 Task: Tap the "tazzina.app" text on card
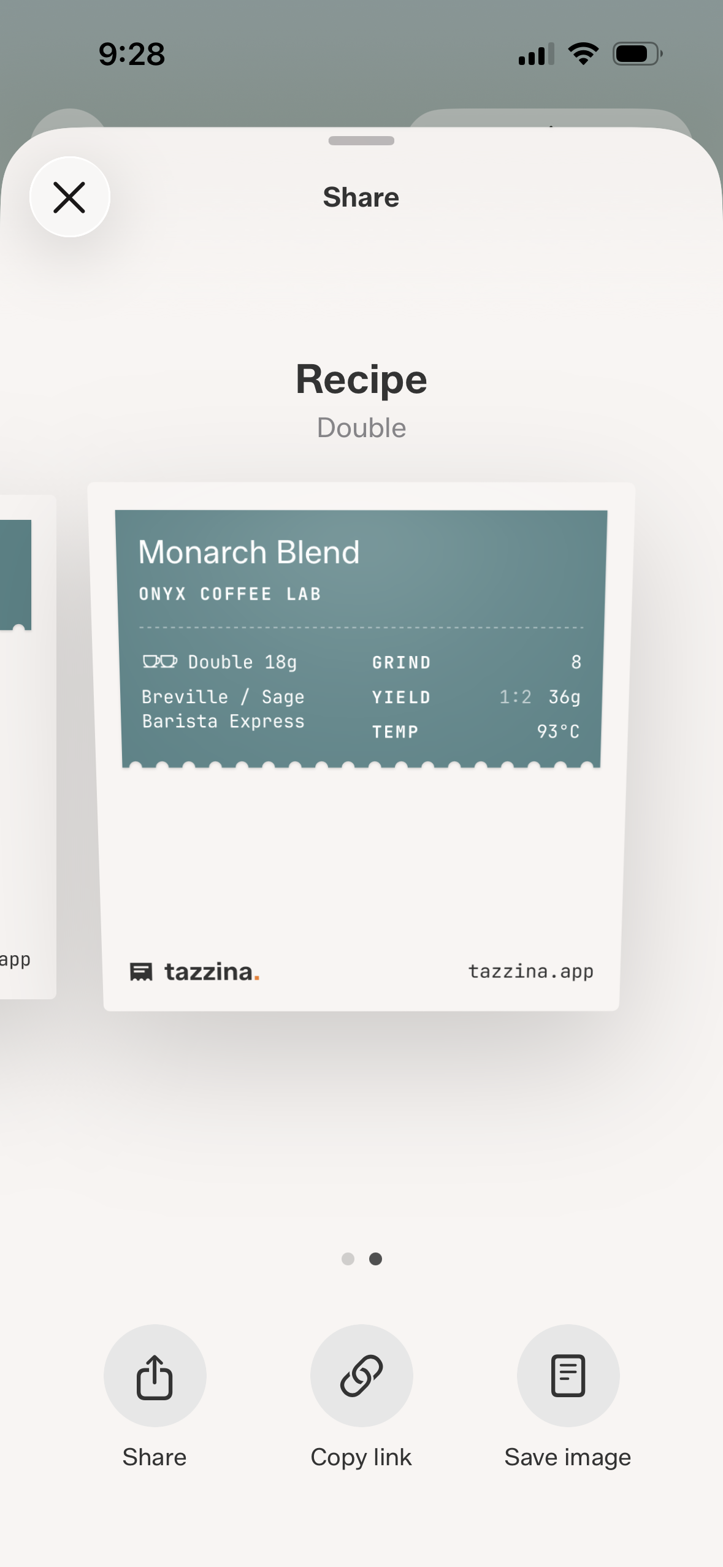(530, 972)
